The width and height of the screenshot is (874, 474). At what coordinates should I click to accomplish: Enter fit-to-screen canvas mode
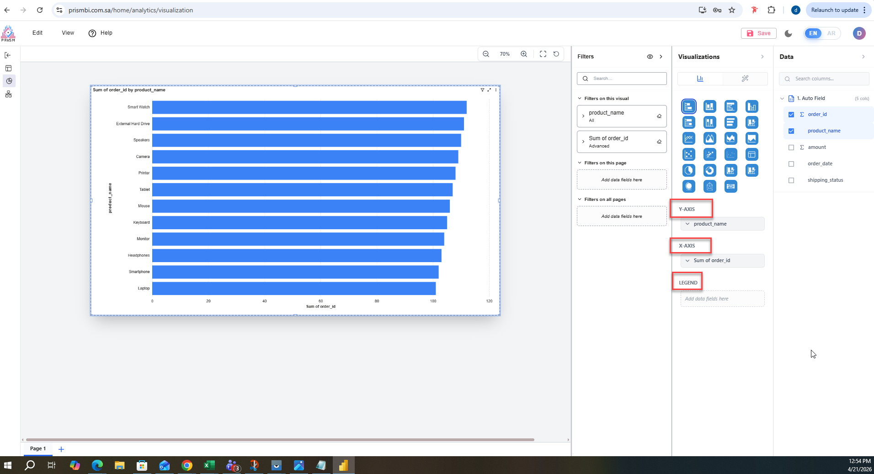tap(543, 54)
